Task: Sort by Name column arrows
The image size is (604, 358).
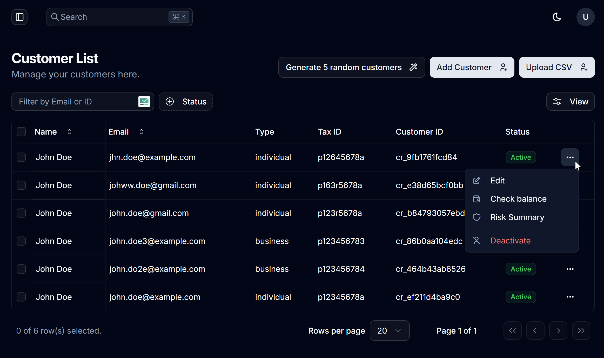Action: (69, 132)
